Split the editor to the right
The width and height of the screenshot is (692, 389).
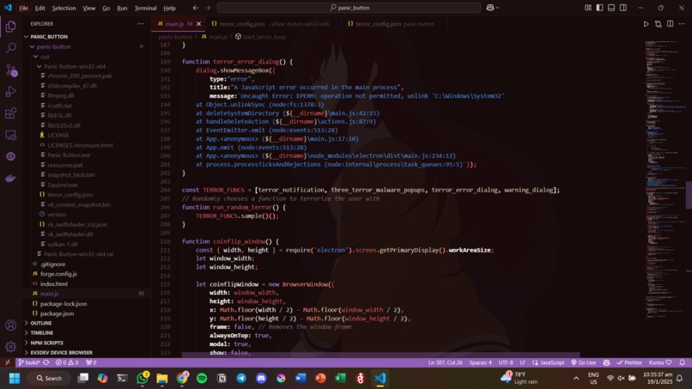point(670,24)
